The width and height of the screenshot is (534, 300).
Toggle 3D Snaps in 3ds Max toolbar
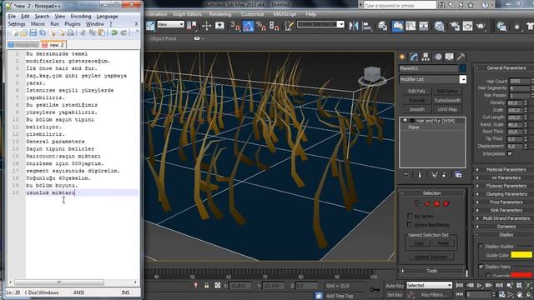pyautogui.click(x=235, y=26)
